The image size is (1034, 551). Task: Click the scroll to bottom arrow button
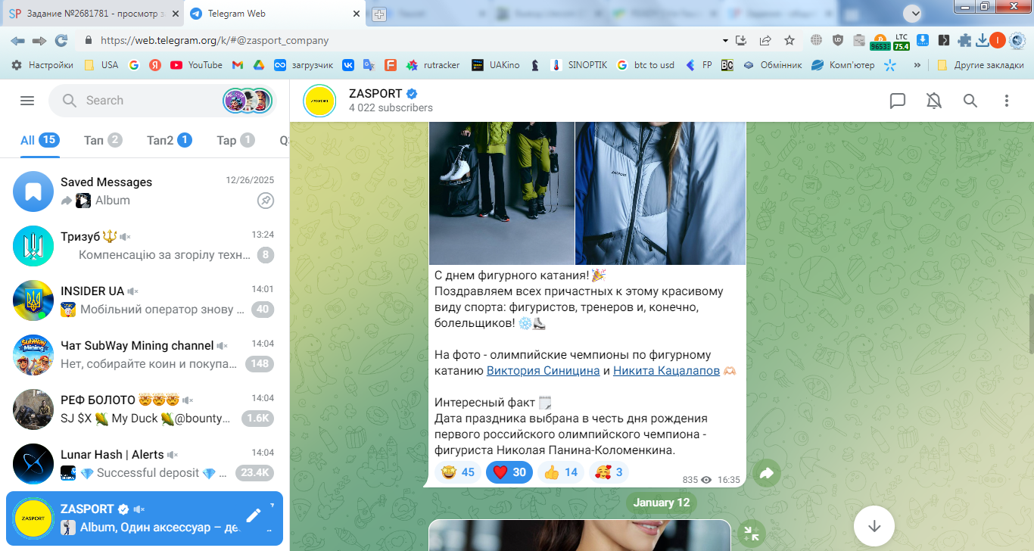pyautogui.click(x=874, y=526)
